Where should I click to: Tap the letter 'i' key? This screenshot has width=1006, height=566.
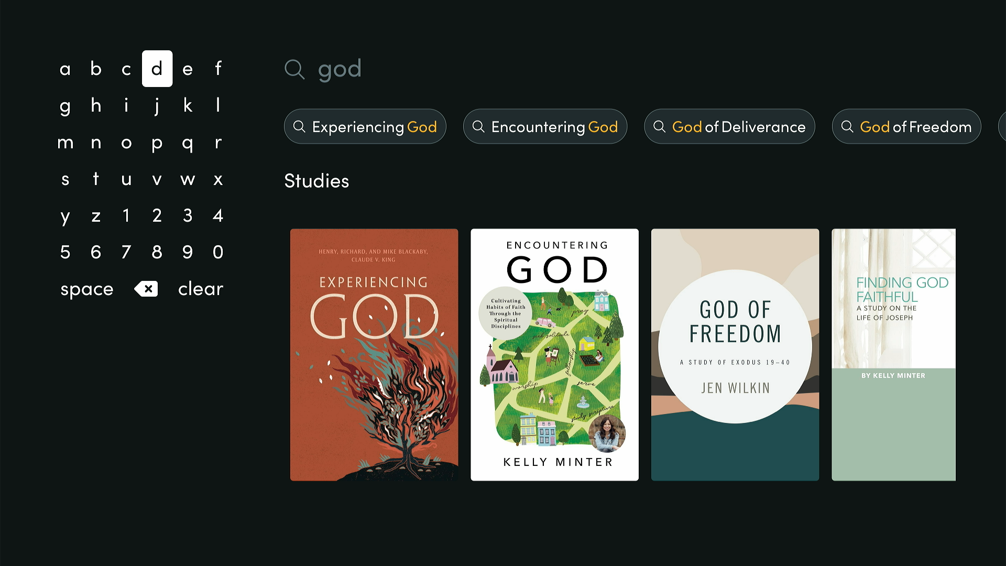[126, 105]
